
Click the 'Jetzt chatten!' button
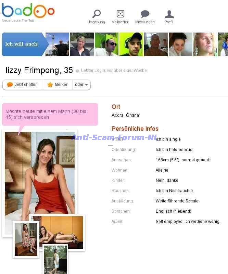click(x=23, y=85)
